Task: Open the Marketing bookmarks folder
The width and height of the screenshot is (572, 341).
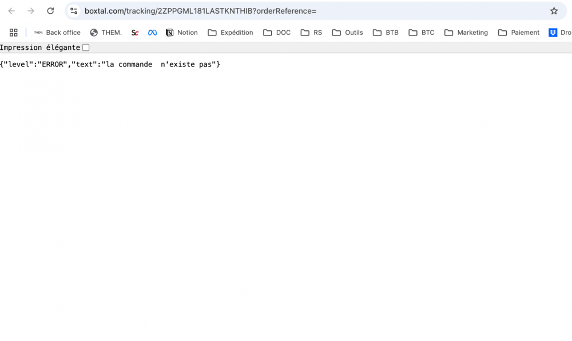Action: [x=466, y=33]
